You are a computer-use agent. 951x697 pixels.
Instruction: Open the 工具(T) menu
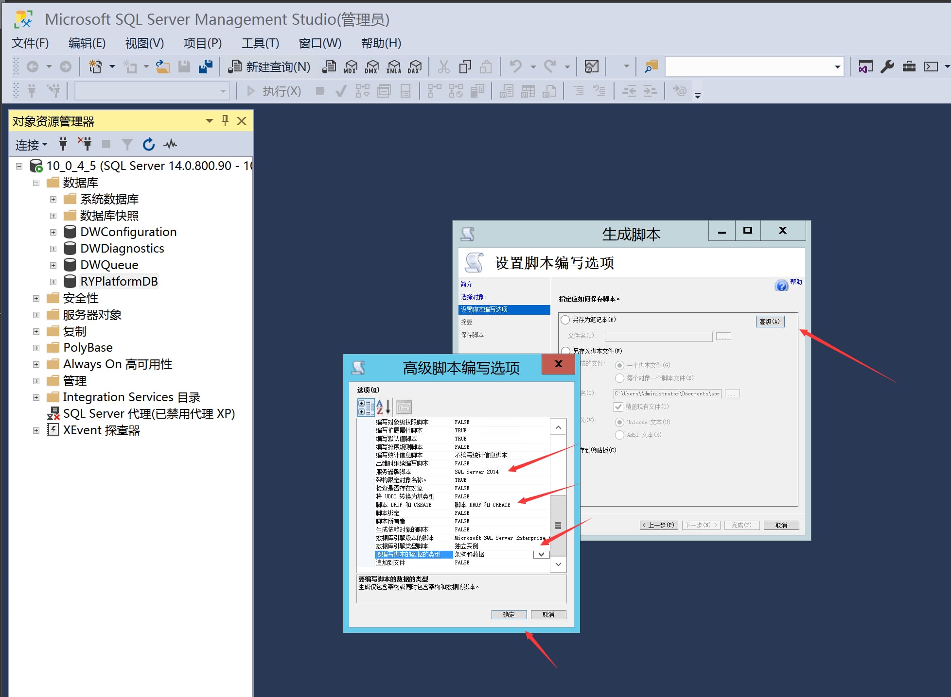(x=260, y=43)
